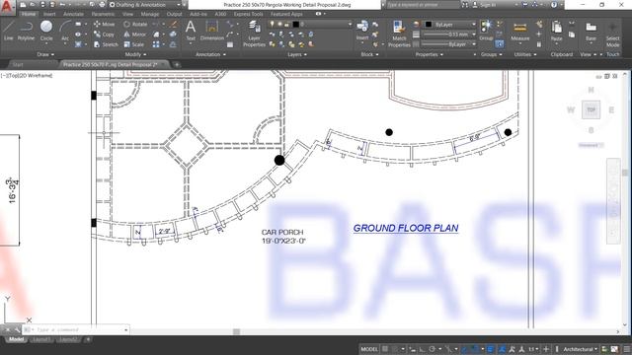Click the horizontal scrollbar thumb
This screenshot has width=632, height=355.
pos(237,331)
